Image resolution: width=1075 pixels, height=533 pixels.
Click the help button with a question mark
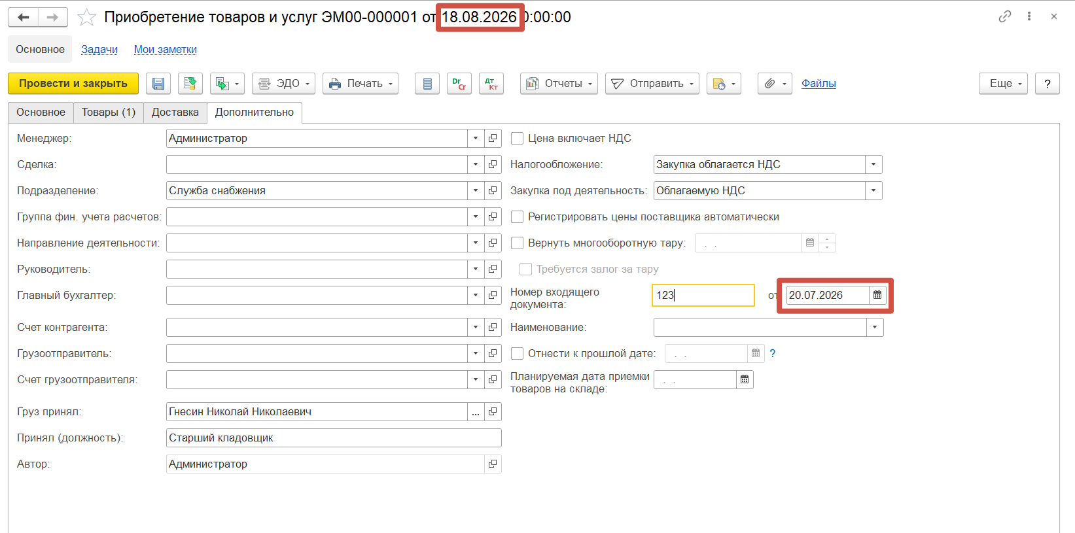pyautogui.click(x=1048, y=84)
